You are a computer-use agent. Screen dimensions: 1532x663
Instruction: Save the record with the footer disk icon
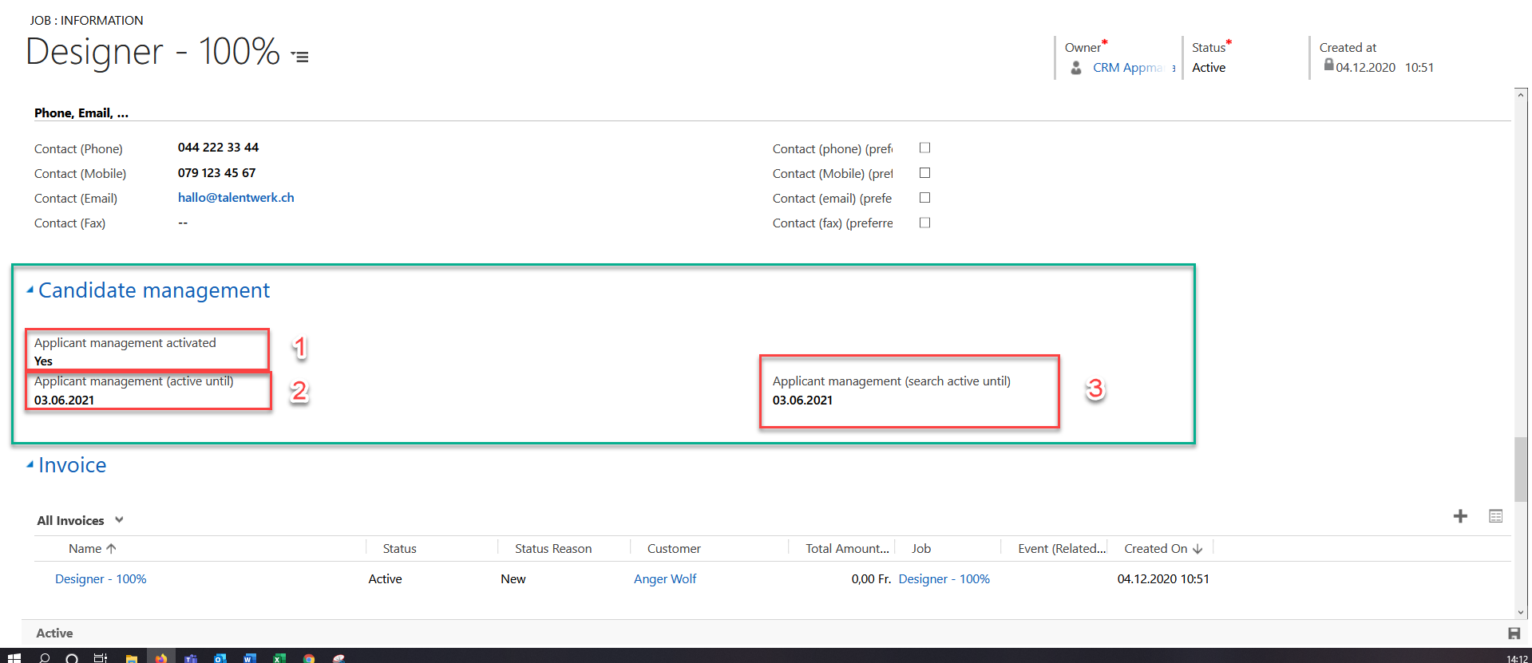click(x=1514, y=633)
